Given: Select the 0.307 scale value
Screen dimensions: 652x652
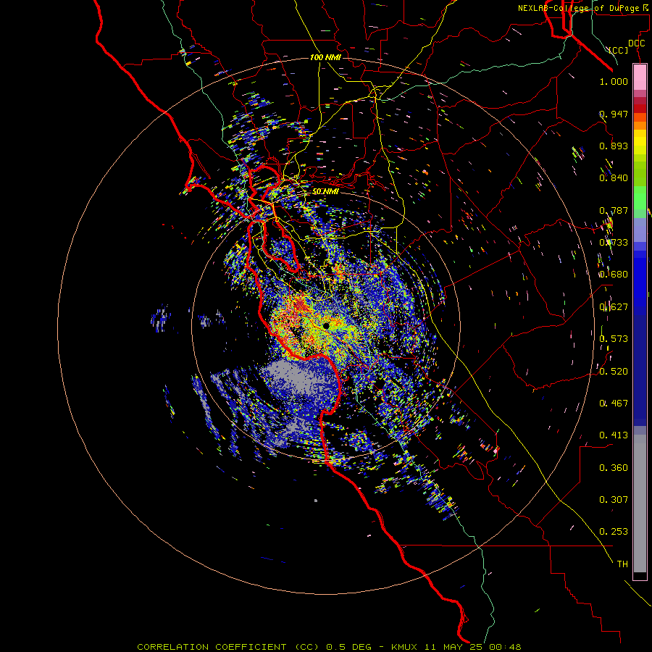Looking at the screenshot, I should click(x=614, y=500).
